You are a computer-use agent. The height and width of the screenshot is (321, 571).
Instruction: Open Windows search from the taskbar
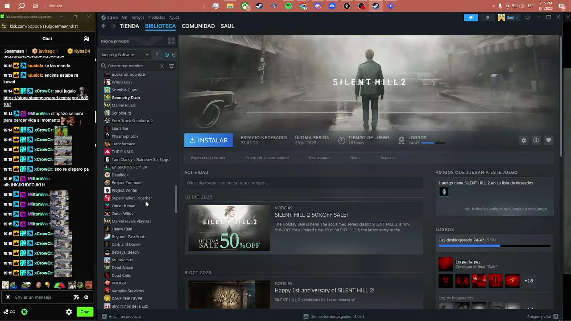click(x=21, y=6)
